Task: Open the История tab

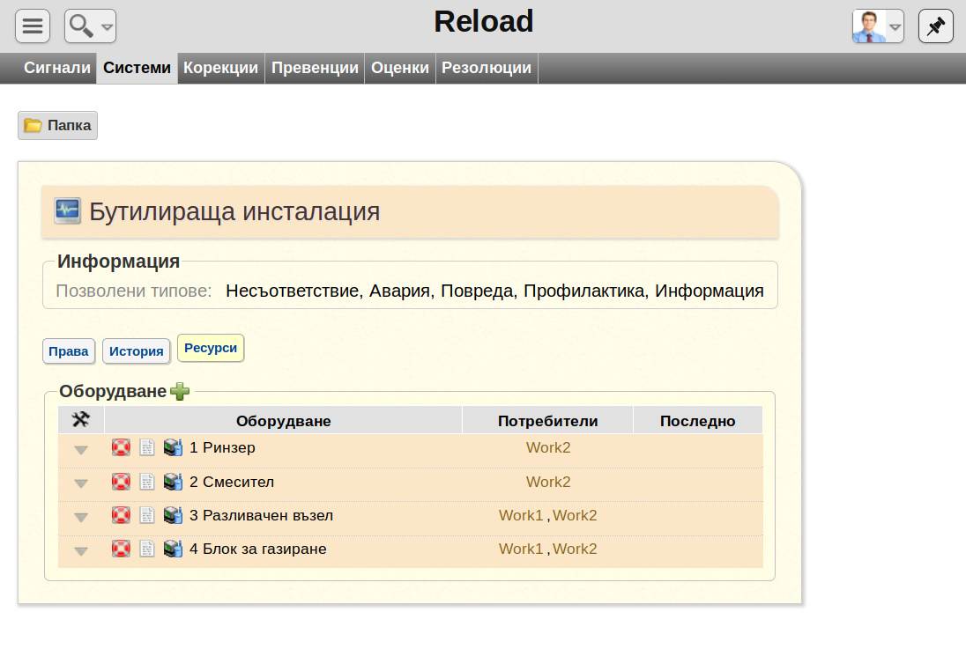Action: tap(136, 351)
